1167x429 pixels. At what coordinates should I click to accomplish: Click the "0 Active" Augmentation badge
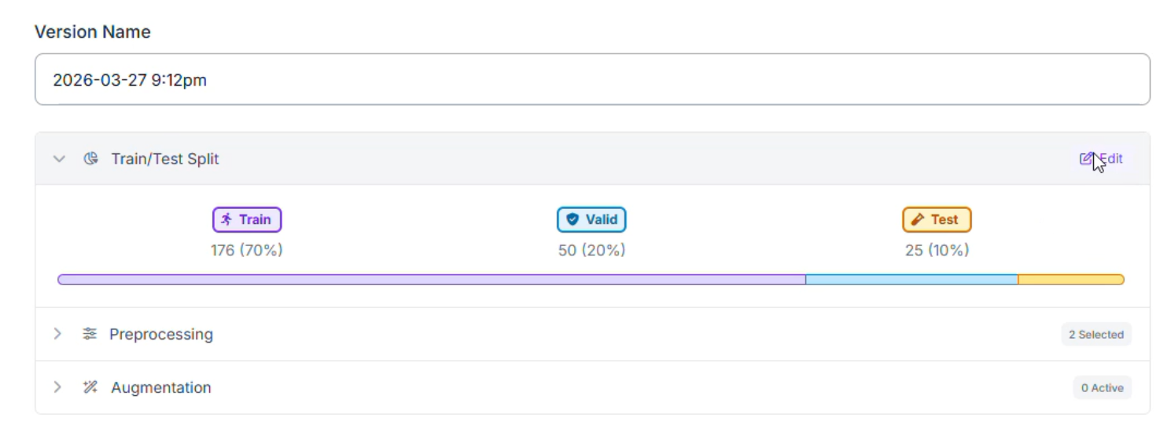(x=1102, y=388)
